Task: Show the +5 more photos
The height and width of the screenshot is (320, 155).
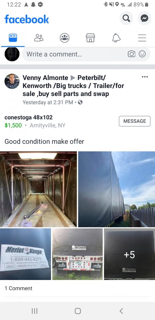Action: pos(129,254)
